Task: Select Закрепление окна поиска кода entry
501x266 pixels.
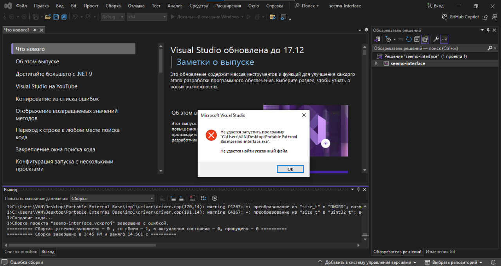Action: (x=56, y=149)
